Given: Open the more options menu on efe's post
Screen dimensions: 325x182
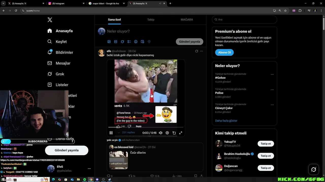Looking at the screenshot, I should 201,51.
